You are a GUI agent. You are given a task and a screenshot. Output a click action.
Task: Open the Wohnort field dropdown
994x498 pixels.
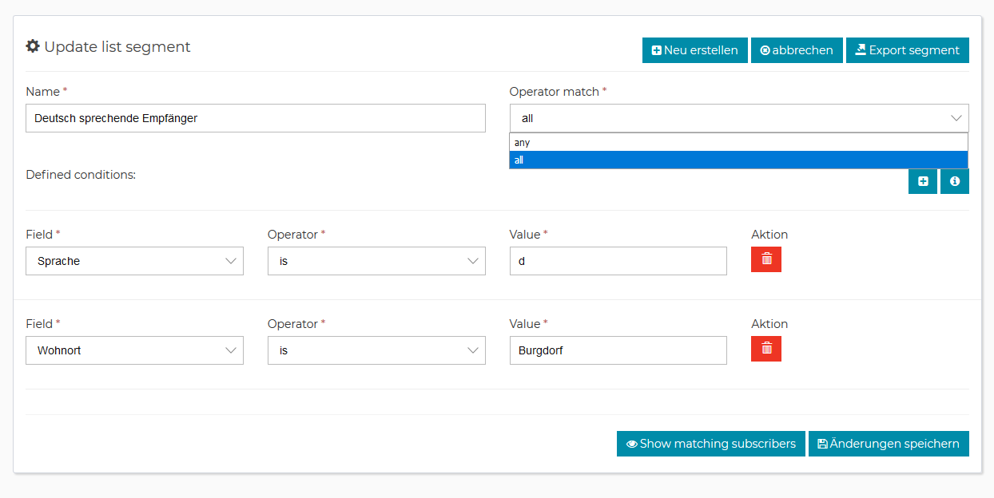click(x=134, y=350)
